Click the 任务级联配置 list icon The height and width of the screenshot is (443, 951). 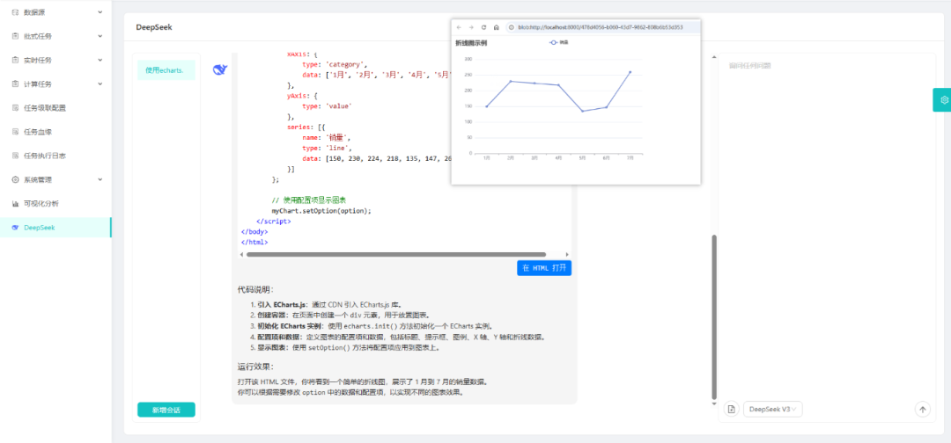[x=16, y=108]
